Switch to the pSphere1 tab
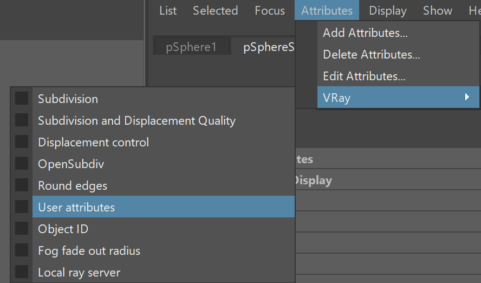 click(x=192, y=47)
